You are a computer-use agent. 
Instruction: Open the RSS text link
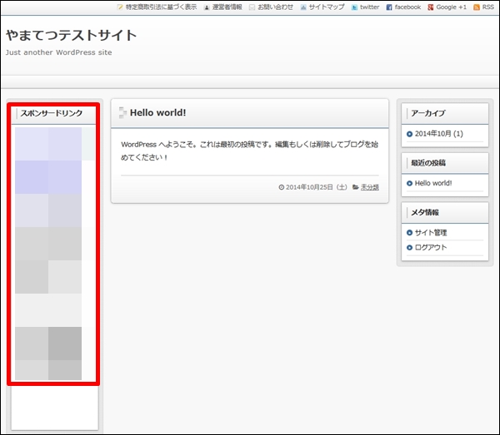[x=487, y=7]
